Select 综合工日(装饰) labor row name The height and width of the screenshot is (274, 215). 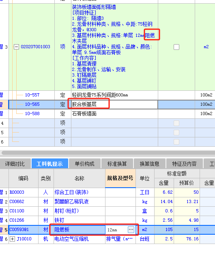80,192
